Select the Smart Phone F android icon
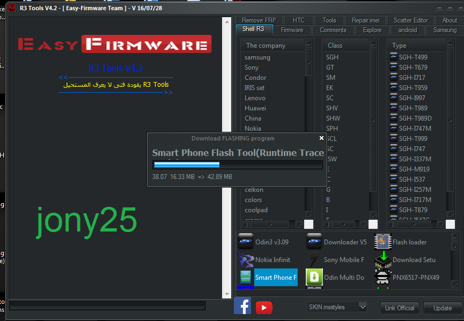Viewport: 464px width, 321px height. pyautogui.click(x=246, y=278)
